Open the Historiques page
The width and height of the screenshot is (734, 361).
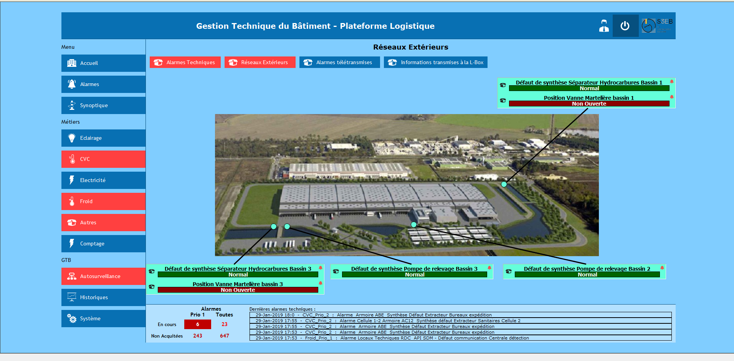pos(103,297)
